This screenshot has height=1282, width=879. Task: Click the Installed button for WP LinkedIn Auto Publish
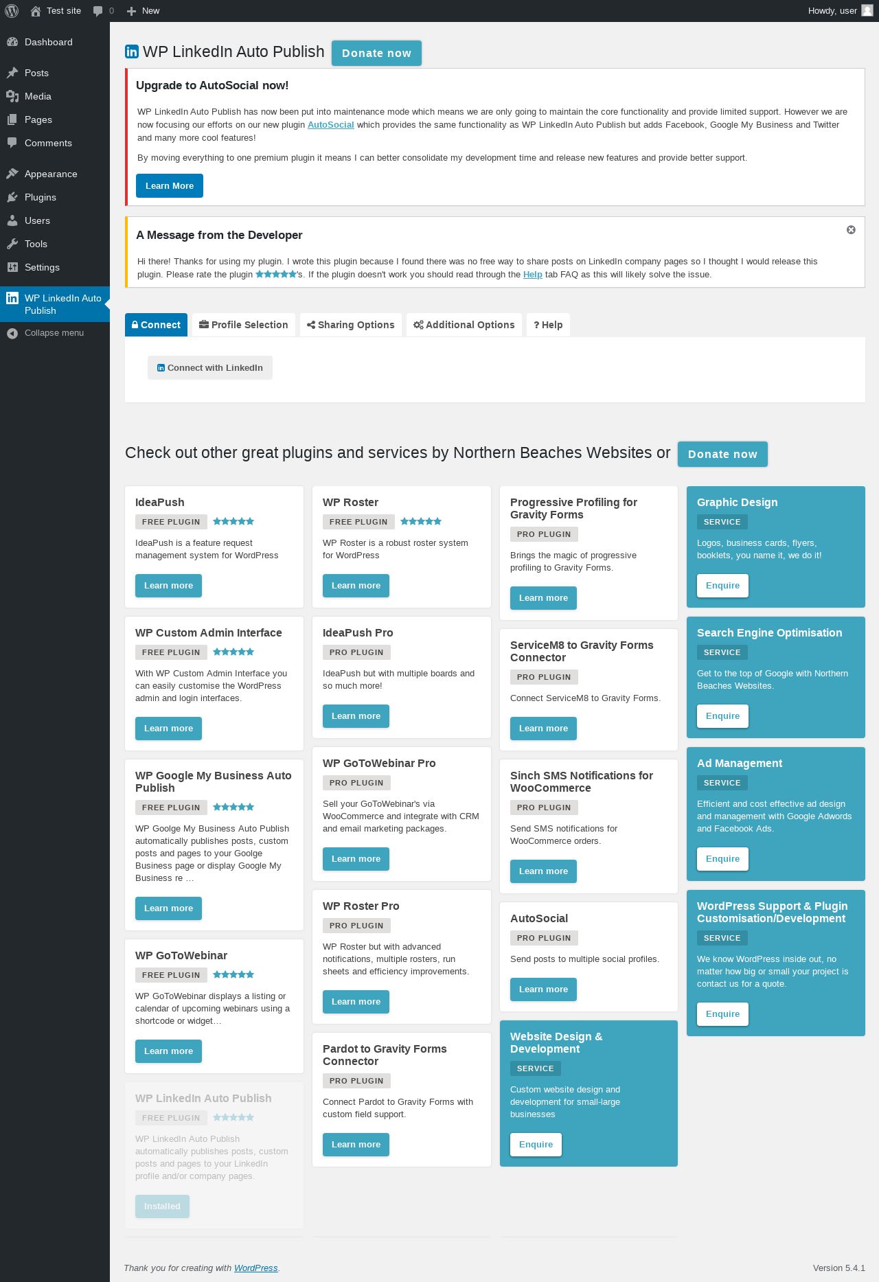(x=162, y=1206)
